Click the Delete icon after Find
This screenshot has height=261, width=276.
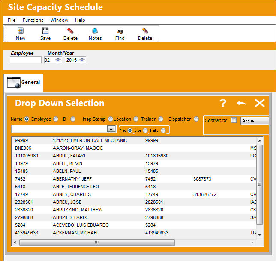(x=145, y=31)
